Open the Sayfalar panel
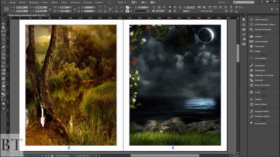Viewport: 280px width, 157px height. (x=258, y=37)
